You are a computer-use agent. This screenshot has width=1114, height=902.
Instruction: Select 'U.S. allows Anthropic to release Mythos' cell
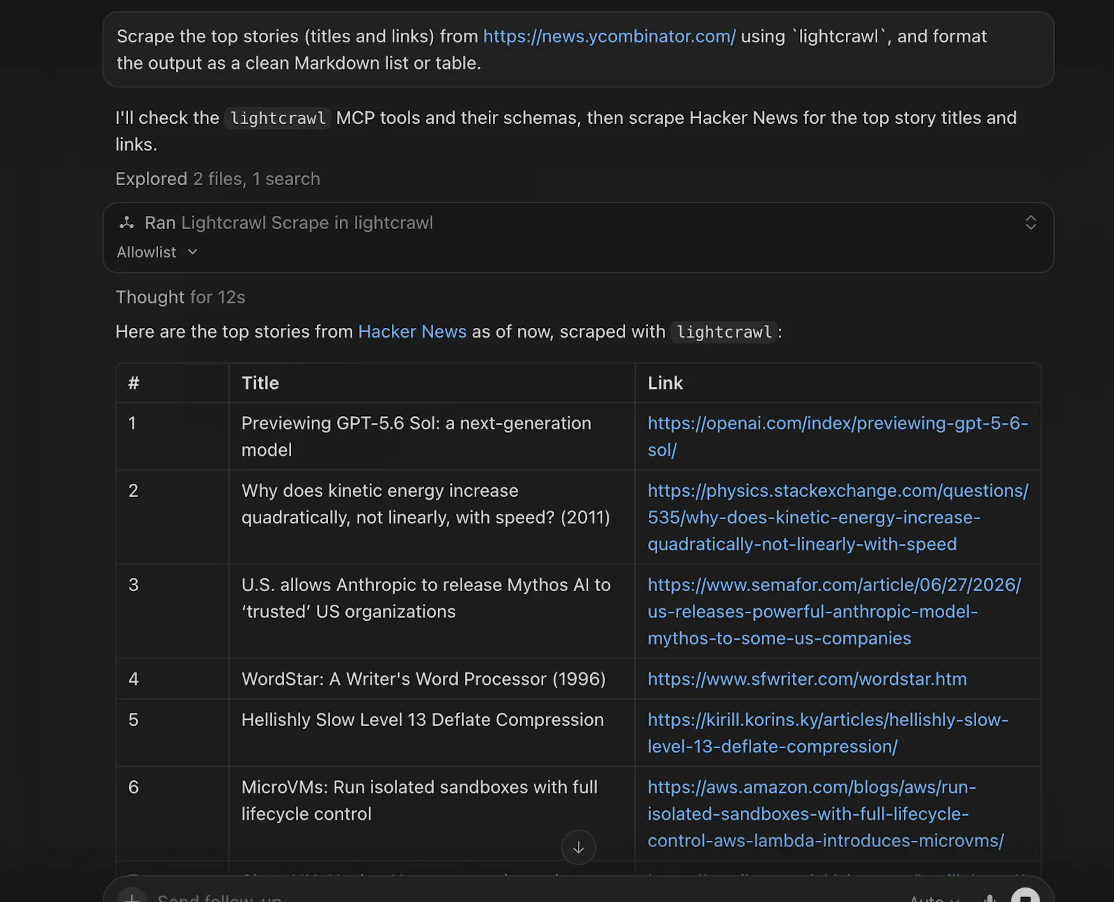[x=432, y=611]
